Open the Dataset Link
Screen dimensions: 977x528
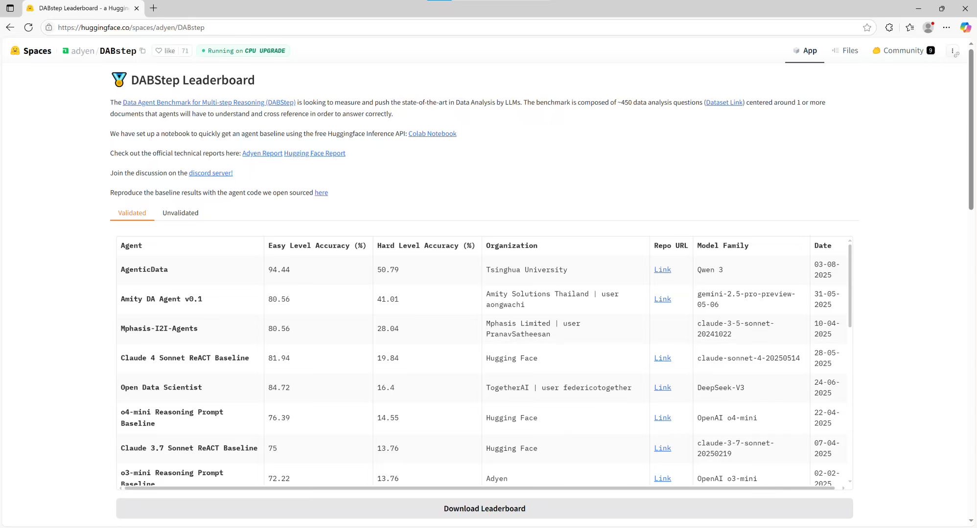tap(724, 102)
